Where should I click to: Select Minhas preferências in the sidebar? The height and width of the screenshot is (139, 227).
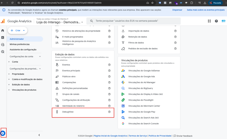[x=19, y=44]
